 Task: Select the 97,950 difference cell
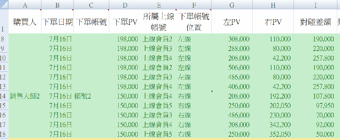tap(315, 106)
